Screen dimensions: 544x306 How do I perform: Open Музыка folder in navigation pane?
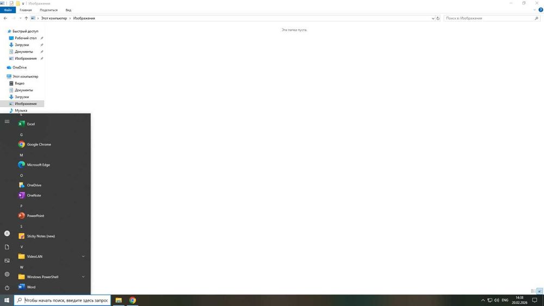[21, 110]
